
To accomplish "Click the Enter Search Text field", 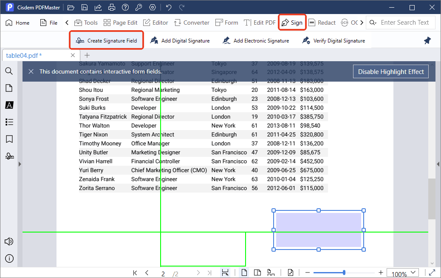I will click(405, 23).
